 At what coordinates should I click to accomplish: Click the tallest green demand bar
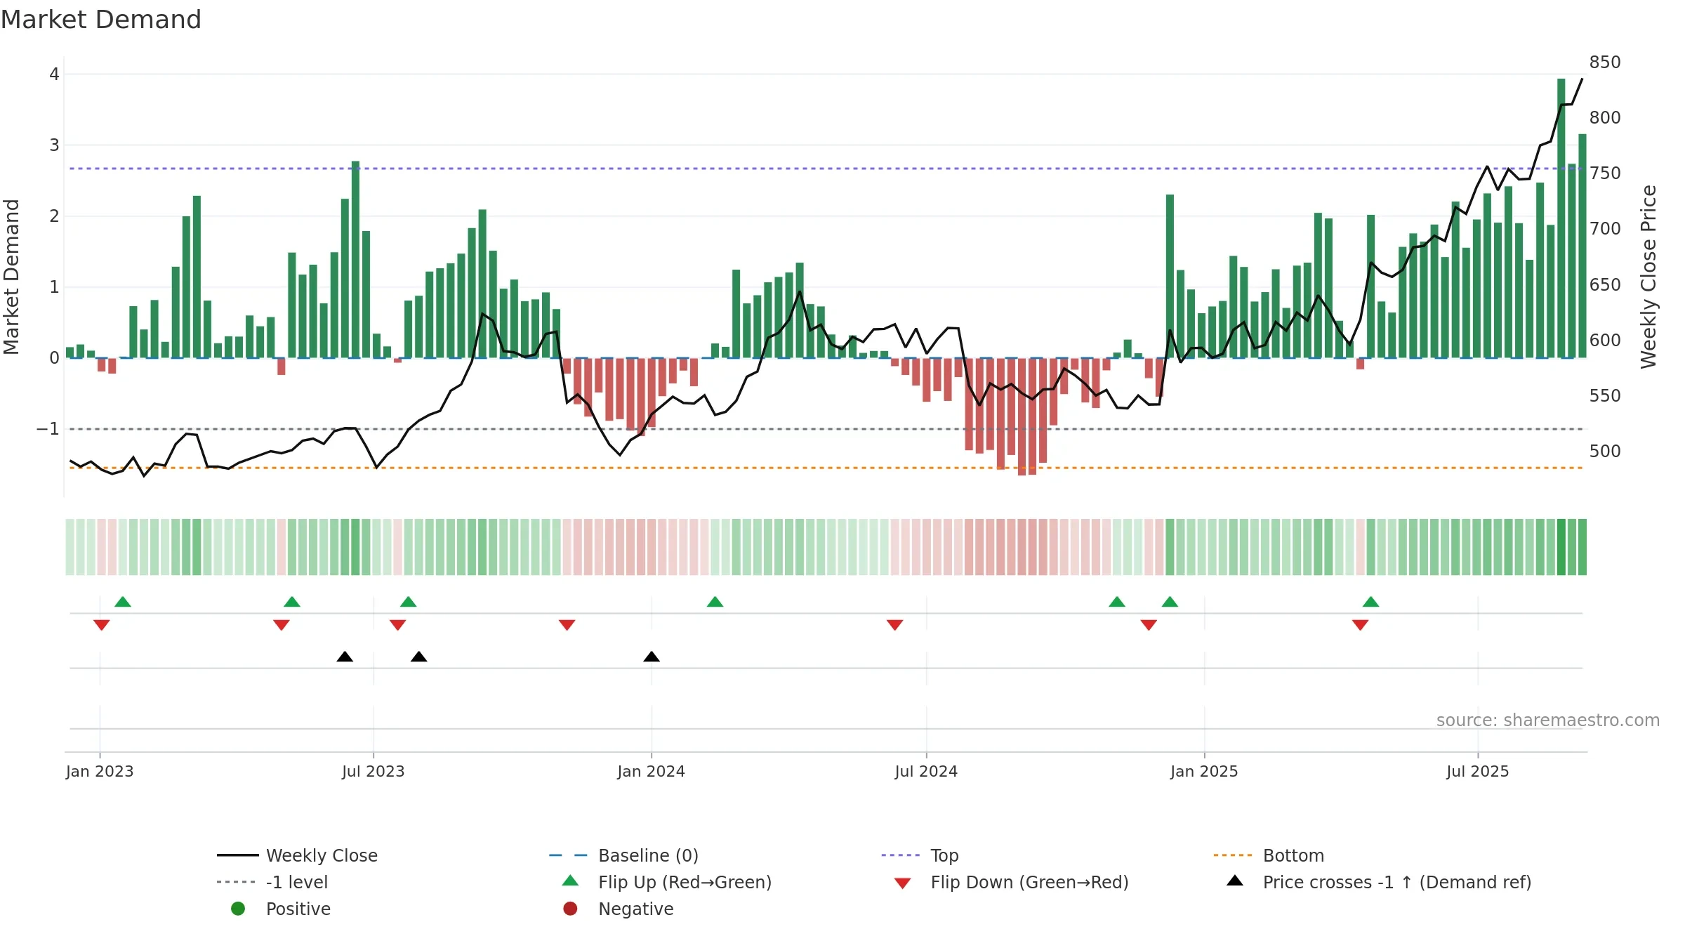pos(1561,218)
